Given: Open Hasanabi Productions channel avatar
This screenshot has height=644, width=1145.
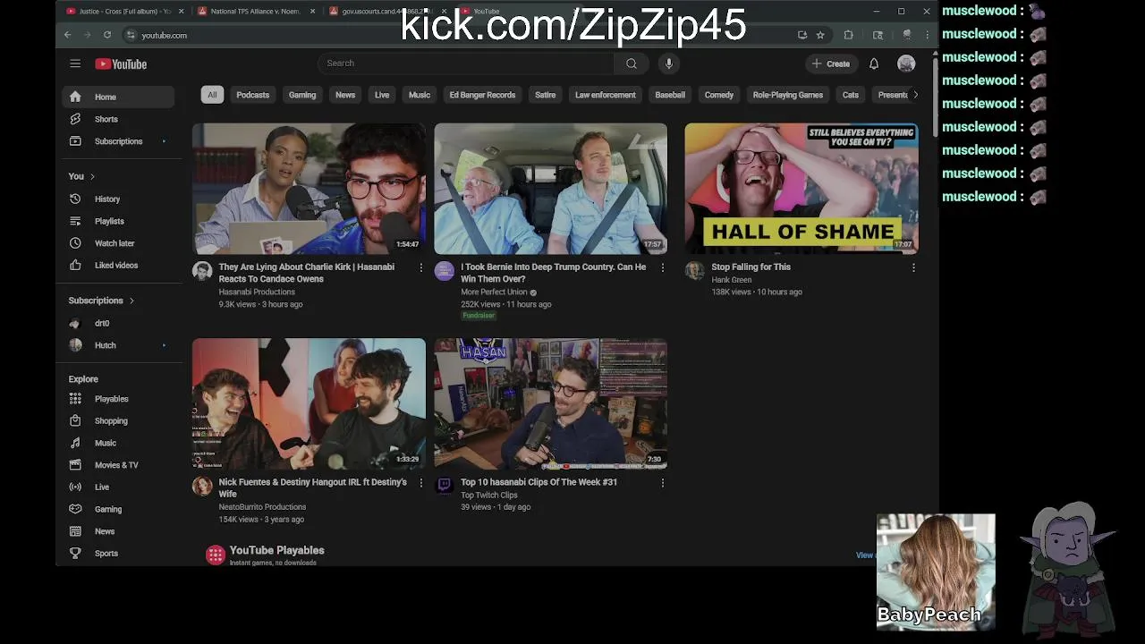Looking at the screenshot, I should click(x=202, y=271).
